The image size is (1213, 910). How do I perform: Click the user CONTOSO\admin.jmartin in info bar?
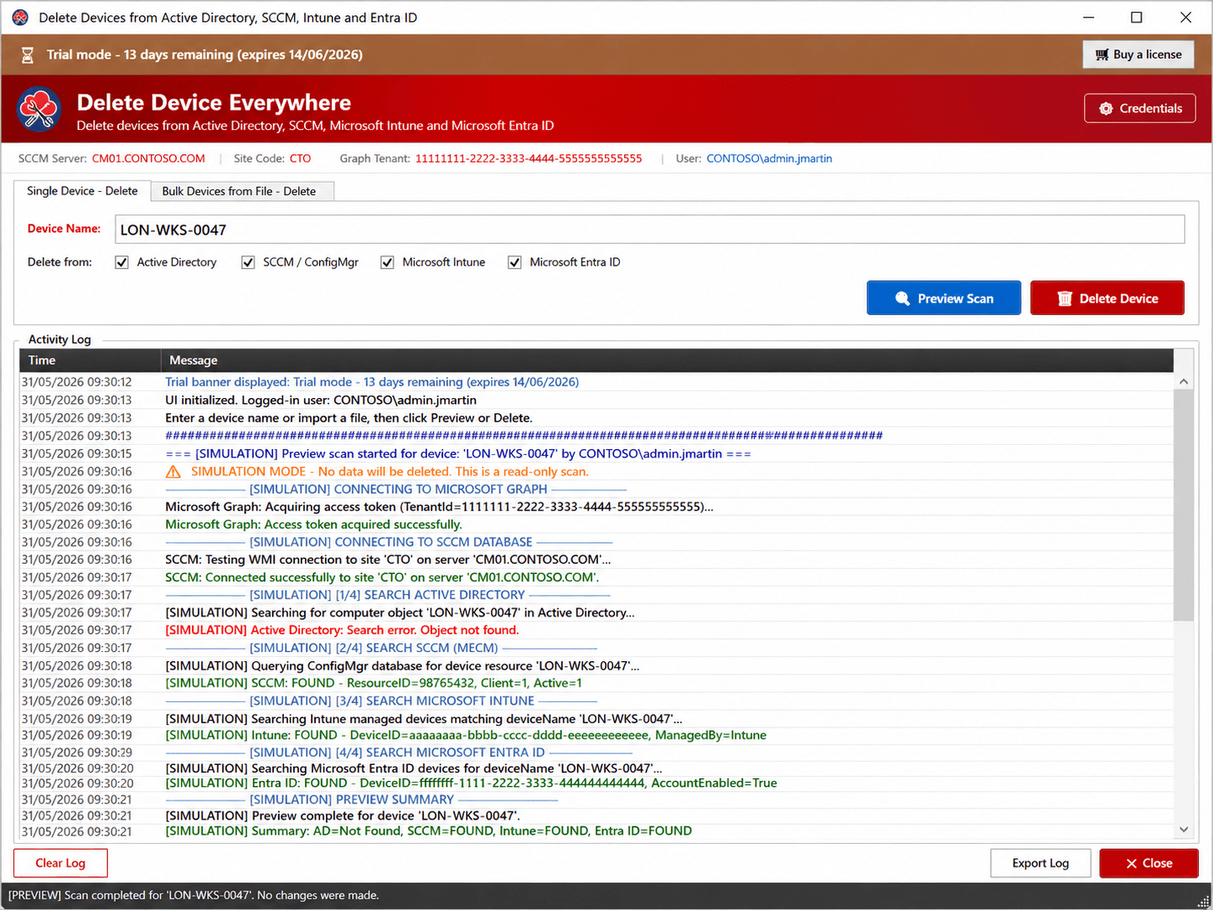pyautogui.click(x=769, y=158)
